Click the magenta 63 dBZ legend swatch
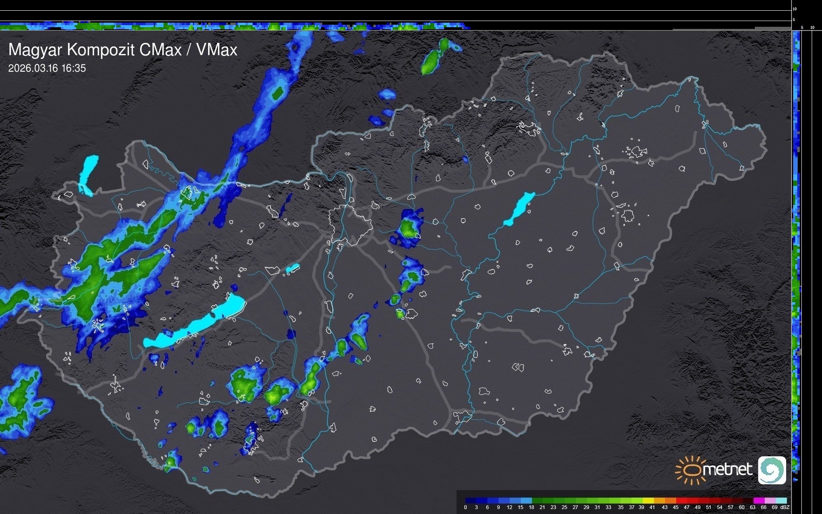This screenshot has height=514, width=822. click(759, 500)
